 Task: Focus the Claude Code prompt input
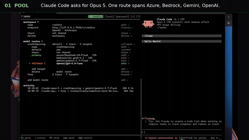click(x=182, y=132)
